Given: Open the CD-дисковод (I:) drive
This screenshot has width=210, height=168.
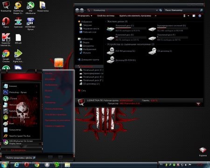Looking at the screenshot, I should [x=160, y=51].
